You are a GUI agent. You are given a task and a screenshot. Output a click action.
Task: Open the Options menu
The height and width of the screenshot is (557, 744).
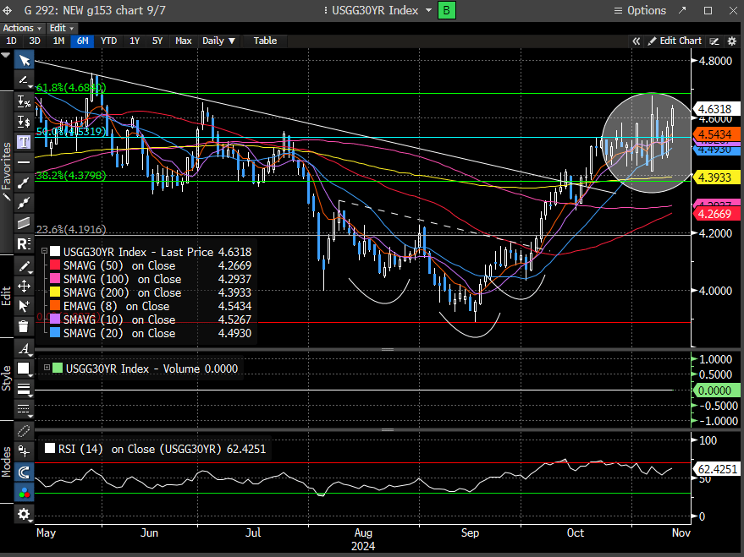coord(639,10)
